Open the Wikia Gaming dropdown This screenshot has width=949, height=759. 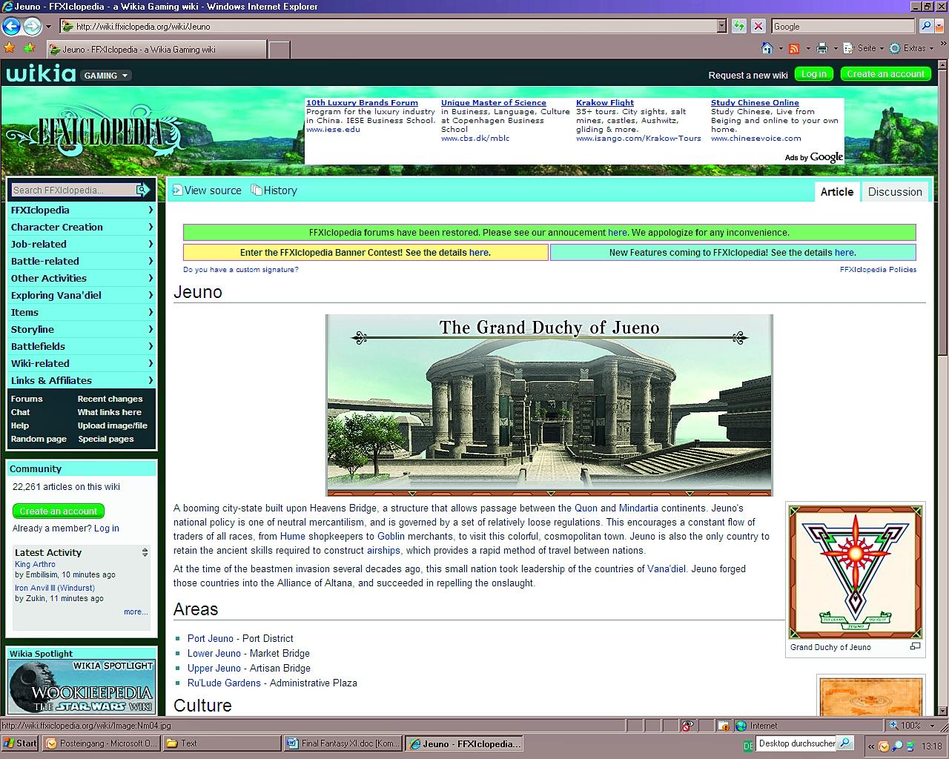[x=106, y=76]
